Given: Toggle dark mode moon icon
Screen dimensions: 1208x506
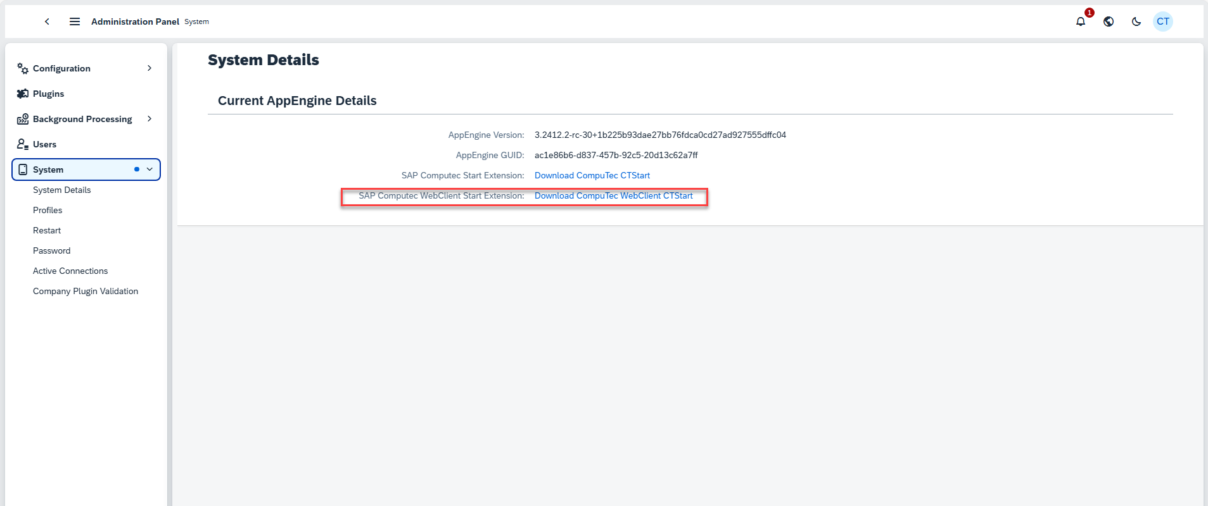Looking at the screenshot, I should [x=1136, y=22].
